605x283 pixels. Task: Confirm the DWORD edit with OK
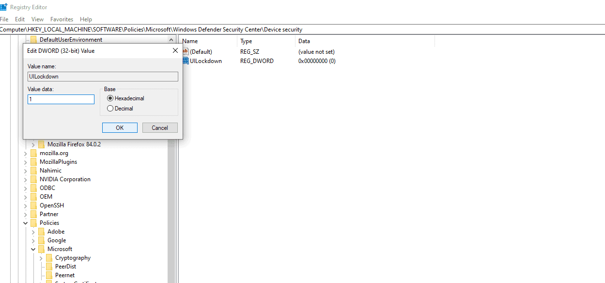click(120, 128)
